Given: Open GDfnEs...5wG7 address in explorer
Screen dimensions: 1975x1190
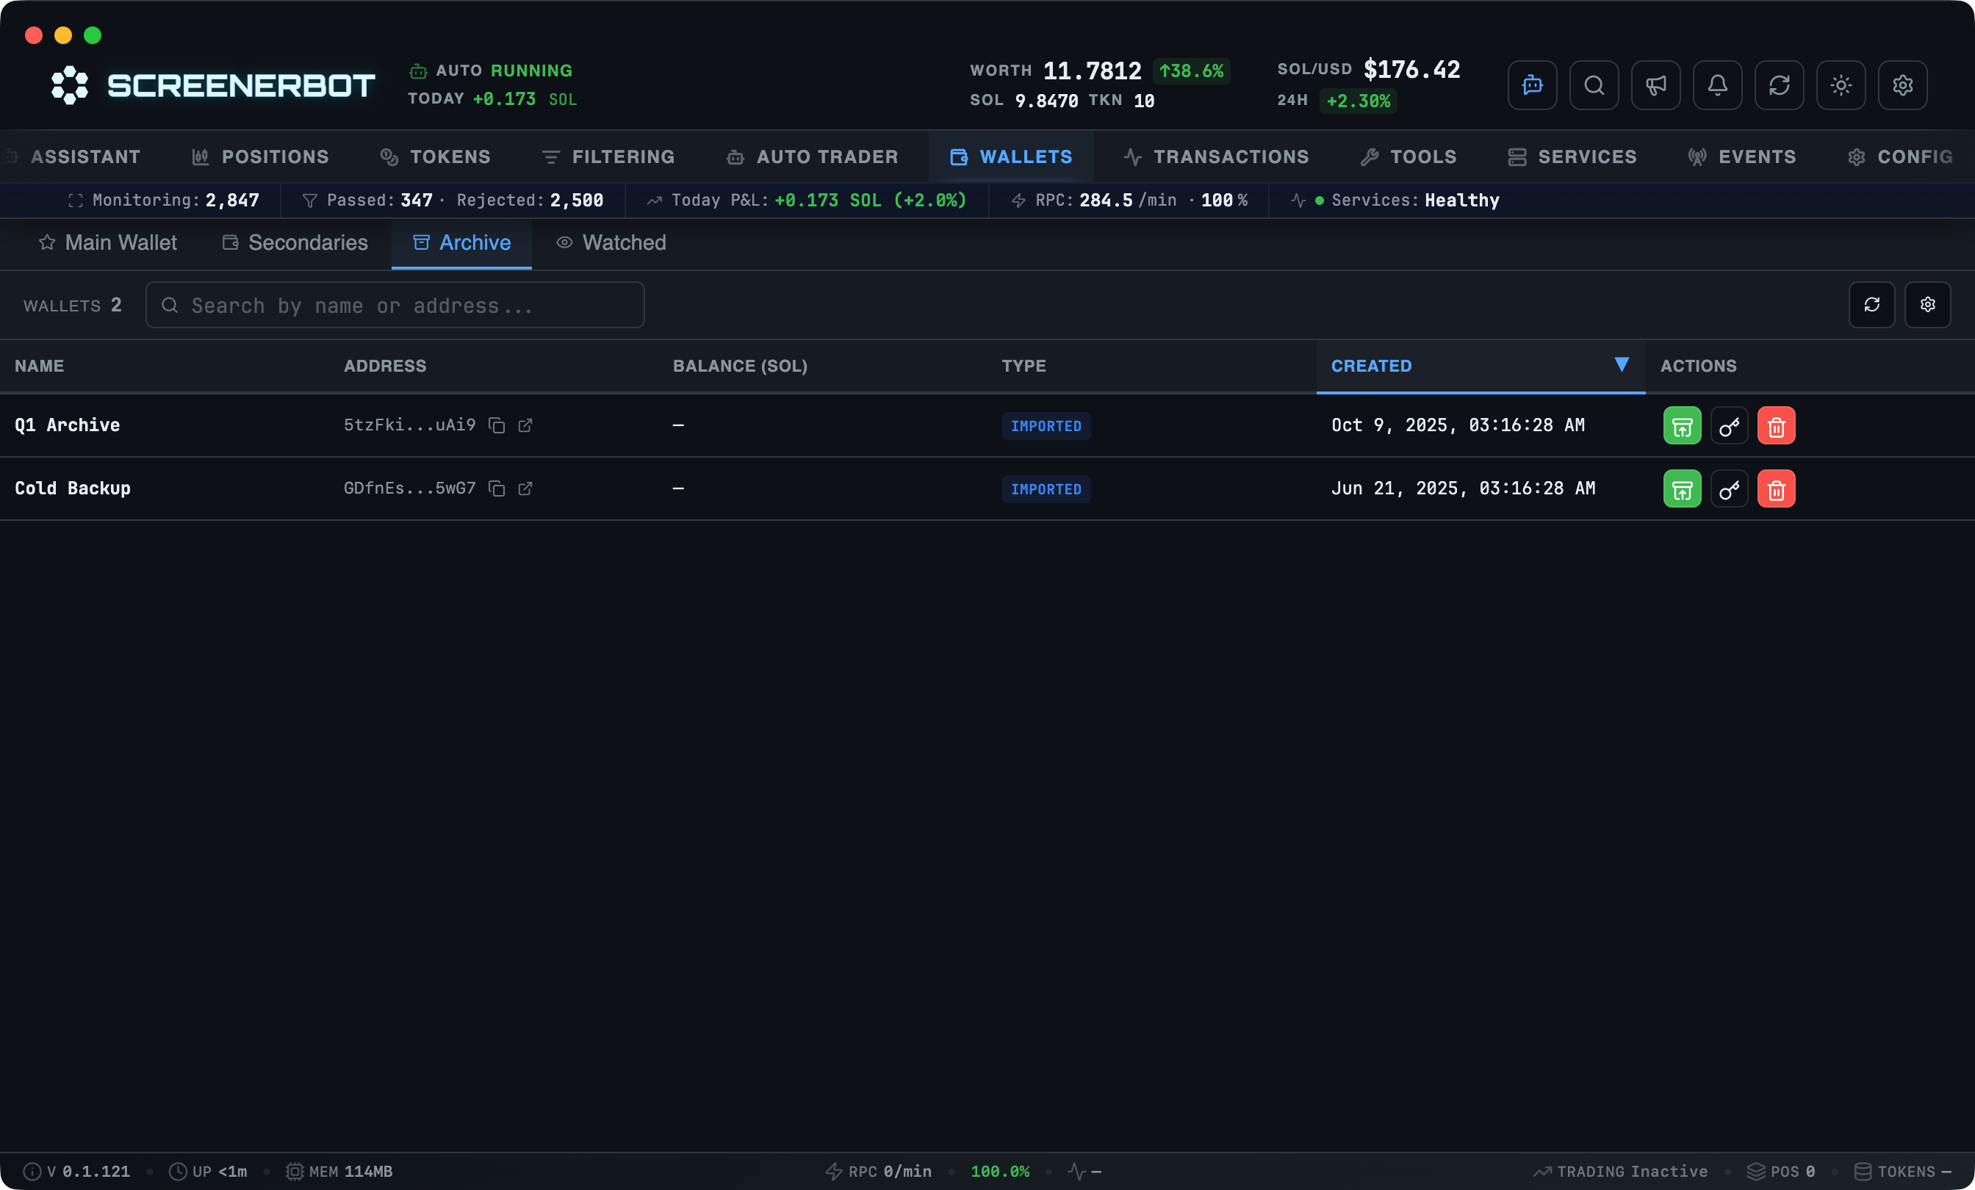Looking at the screenshot, I should [525, 488].
